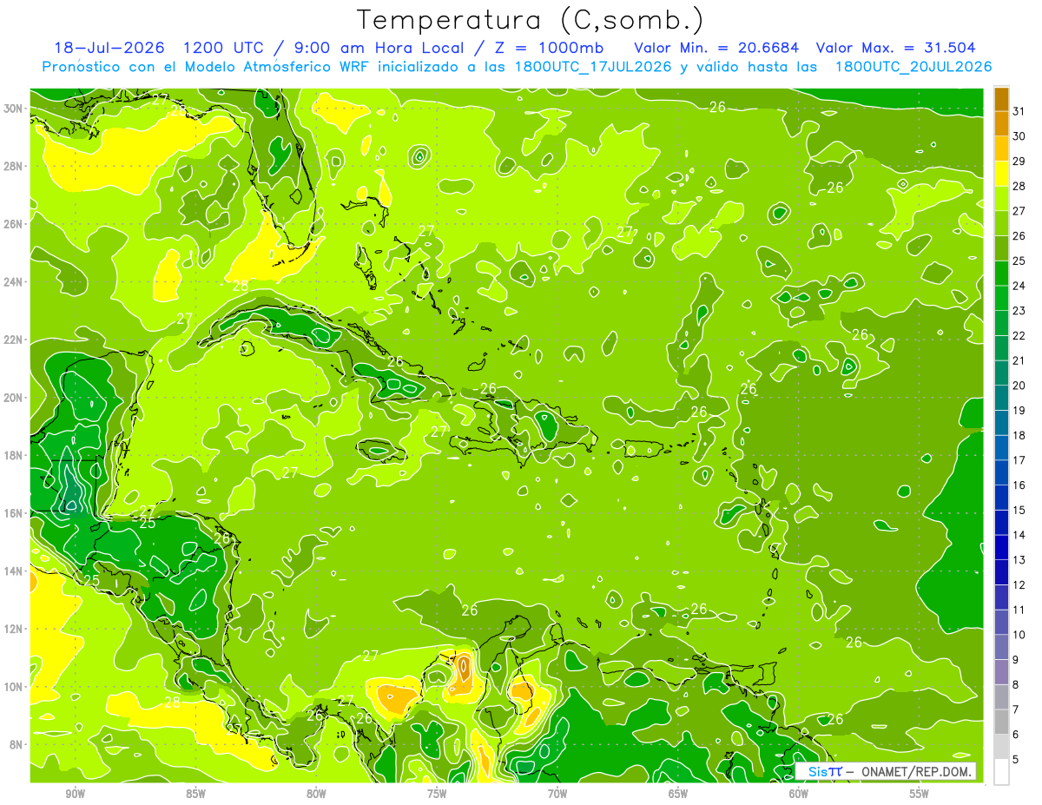The height and width of the screenshot is (805, 1042).
Task: Click the legend value 15 label
Action: tap(1019, 510)
